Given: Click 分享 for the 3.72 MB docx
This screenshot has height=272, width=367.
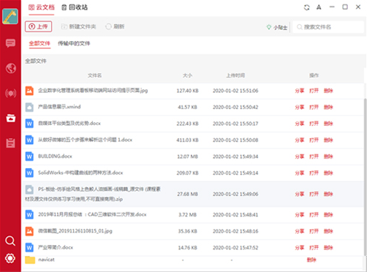Looking at the screenshot, I should click(x=299, y=215).
